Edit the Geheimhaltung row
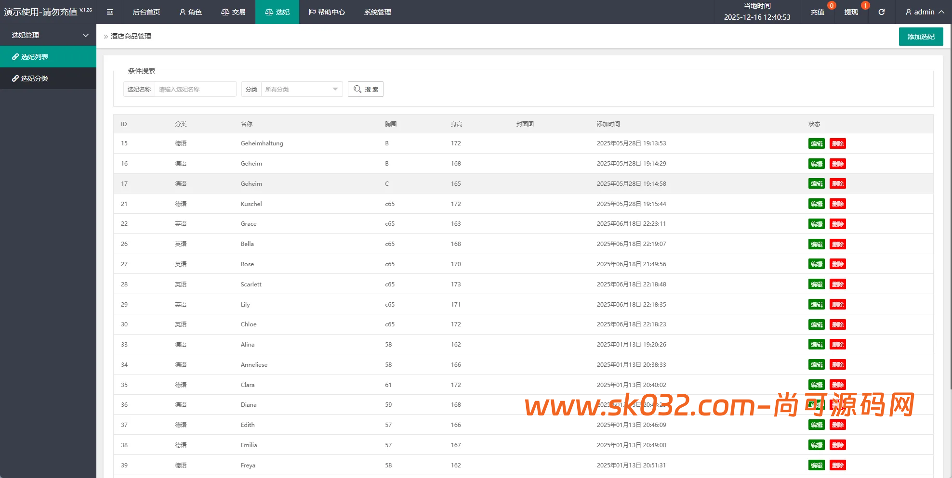This screenshot has height=478, width=952. 816,143
